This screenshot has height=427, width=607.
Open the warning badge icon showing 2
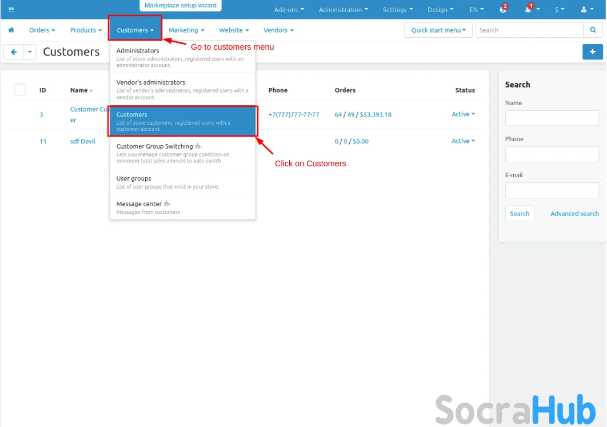pyautogui.click(x=503, y=10)
